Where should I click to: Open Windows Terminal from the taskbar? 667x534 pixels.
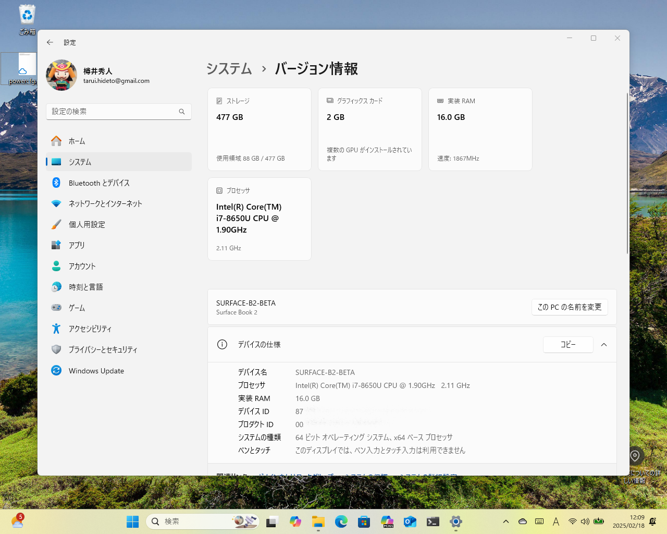point(433,521)
